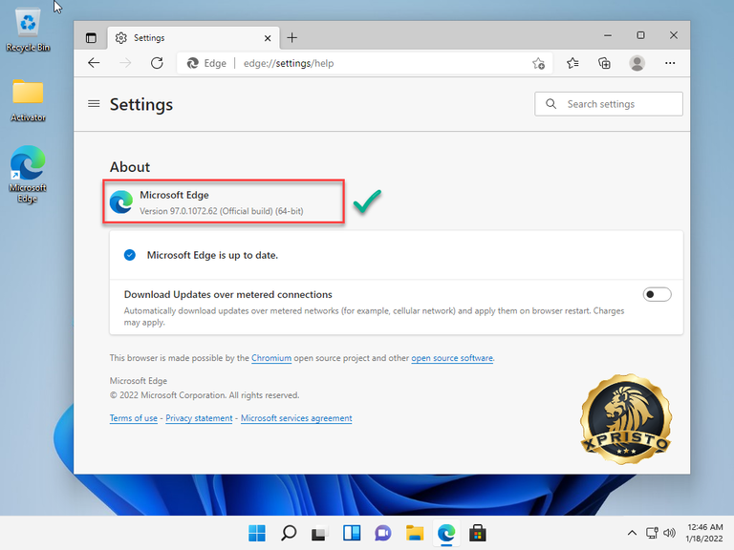The image size is (734, 550).
Task: Open taskbar Search magnifier
Action: coord(289,533)
